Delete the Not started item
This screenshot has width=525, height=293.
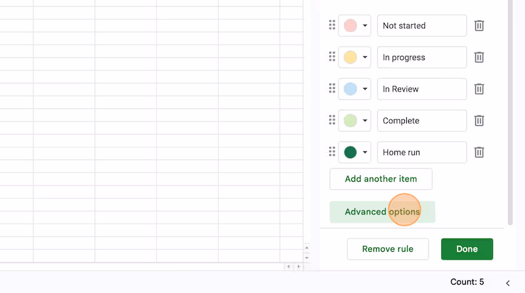point(479,26)
